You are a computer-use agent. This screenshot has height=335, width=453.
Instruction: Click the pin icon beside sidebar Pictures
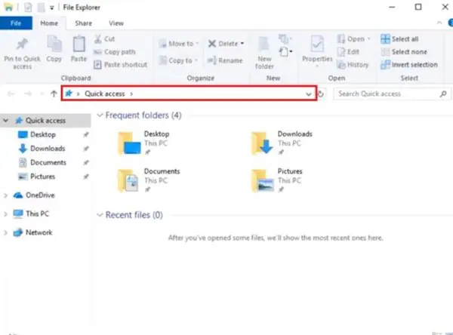pos(86,177)
